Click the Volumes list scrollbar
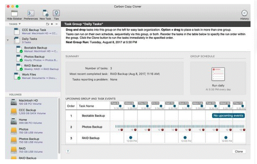Screen dimensions: 257x164 (x=59, y=126)
